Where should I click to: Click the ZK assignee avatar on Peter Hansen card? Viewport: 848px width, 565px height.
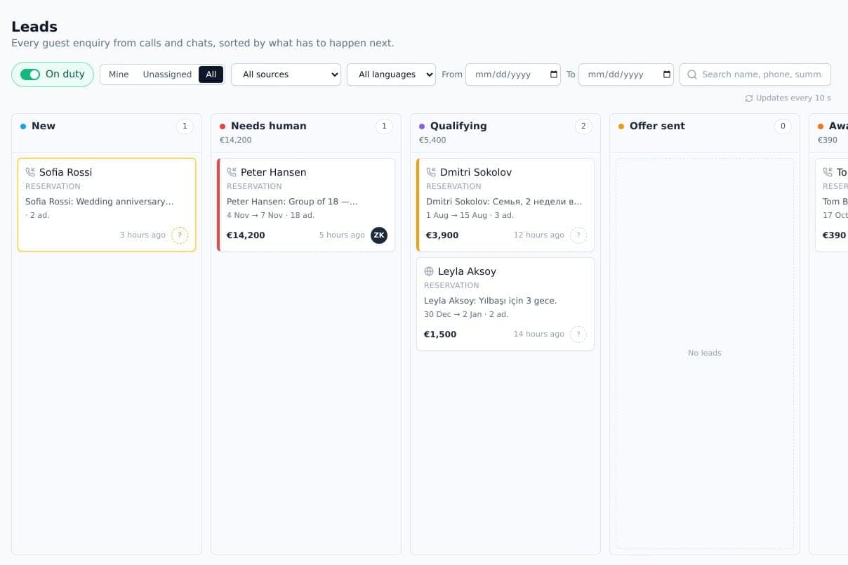379,235
